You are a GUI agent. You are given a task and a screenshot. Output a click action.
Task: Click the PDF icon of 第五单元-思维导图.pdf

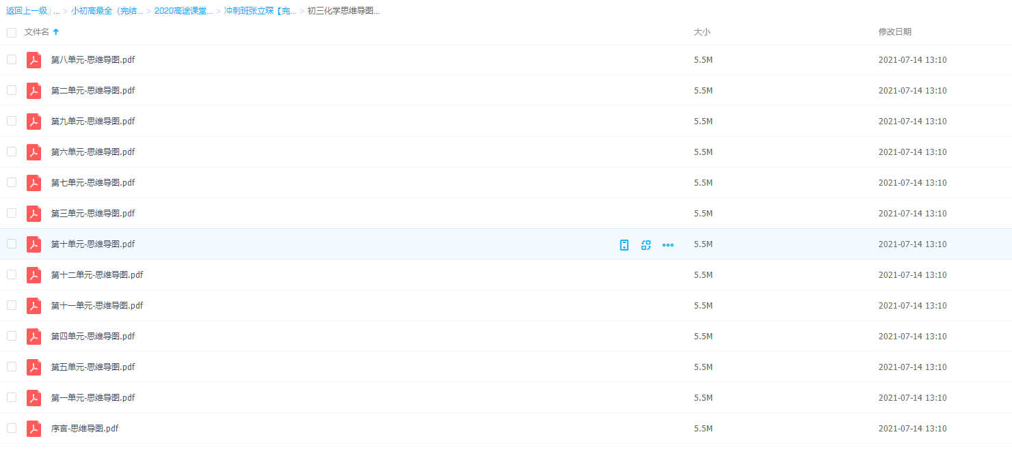34,367
